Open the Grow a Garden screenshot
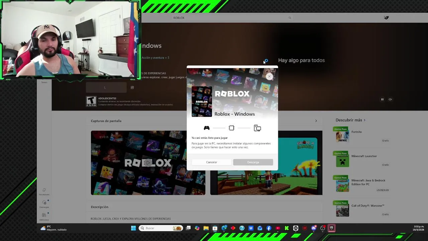The image size is (428, 241). 266,163
